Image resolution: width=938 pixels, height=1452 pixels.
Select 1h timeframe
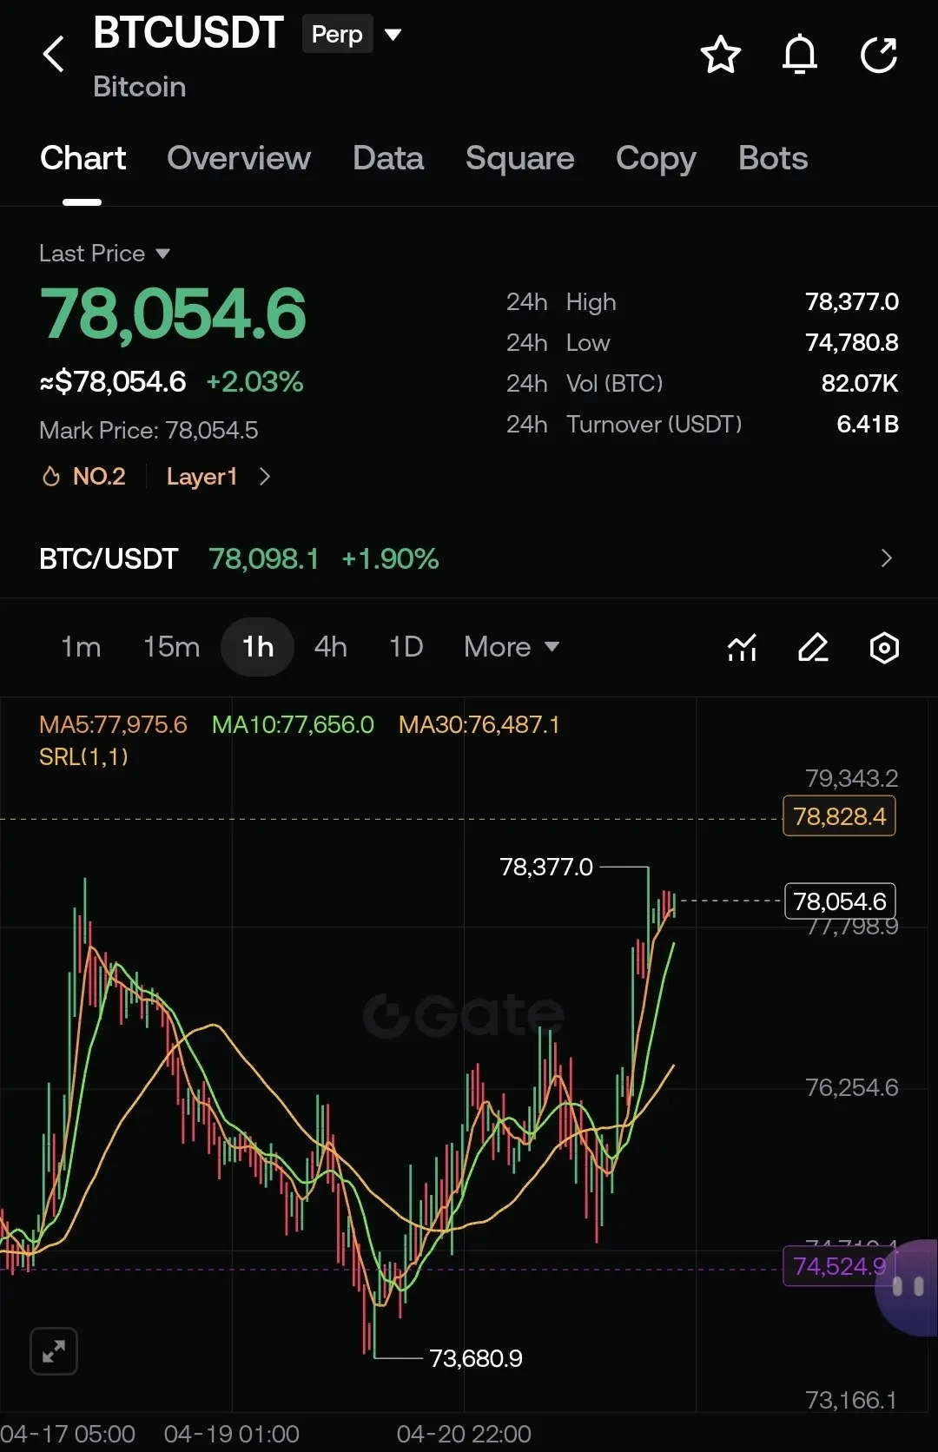pyautogui.click(x=258, y=647)
